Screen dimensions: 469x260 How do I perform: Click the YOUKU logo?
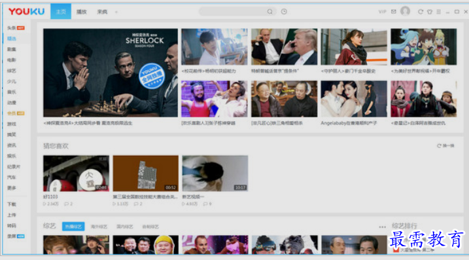26,11
